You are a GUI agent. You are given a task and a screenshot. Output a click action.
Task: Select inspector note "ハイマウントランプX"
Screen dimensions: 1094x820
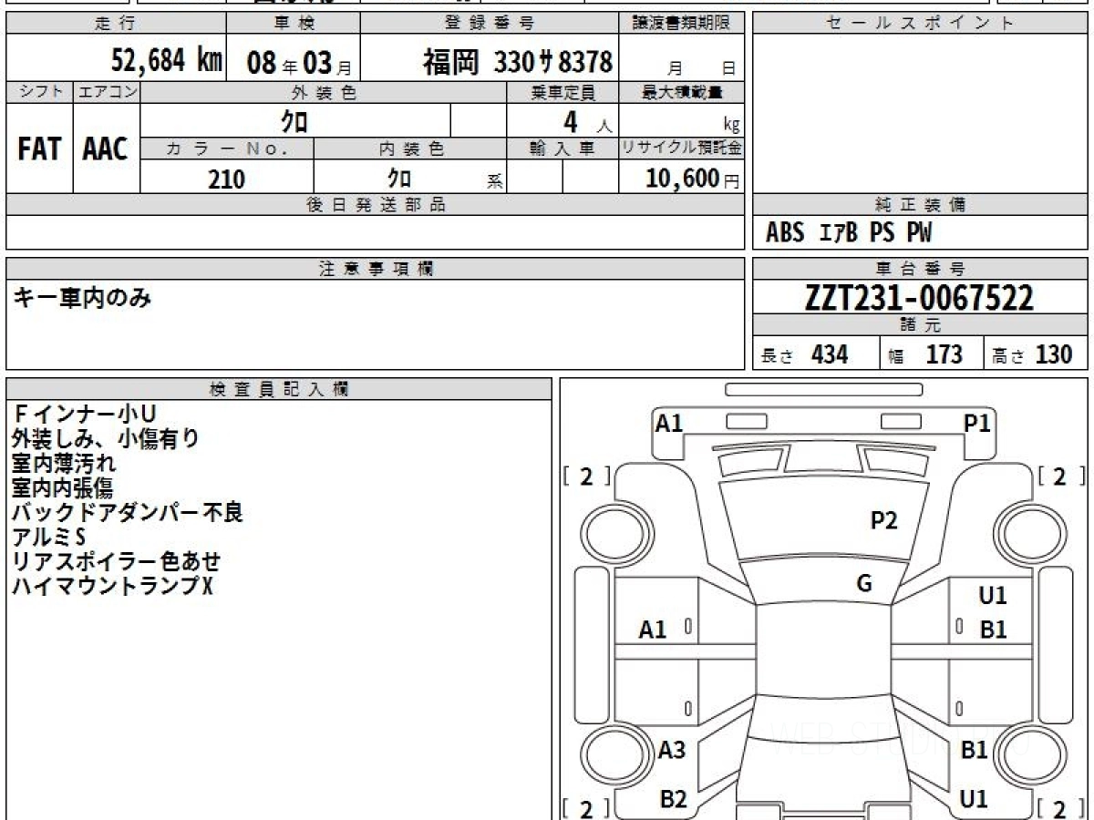112,586
